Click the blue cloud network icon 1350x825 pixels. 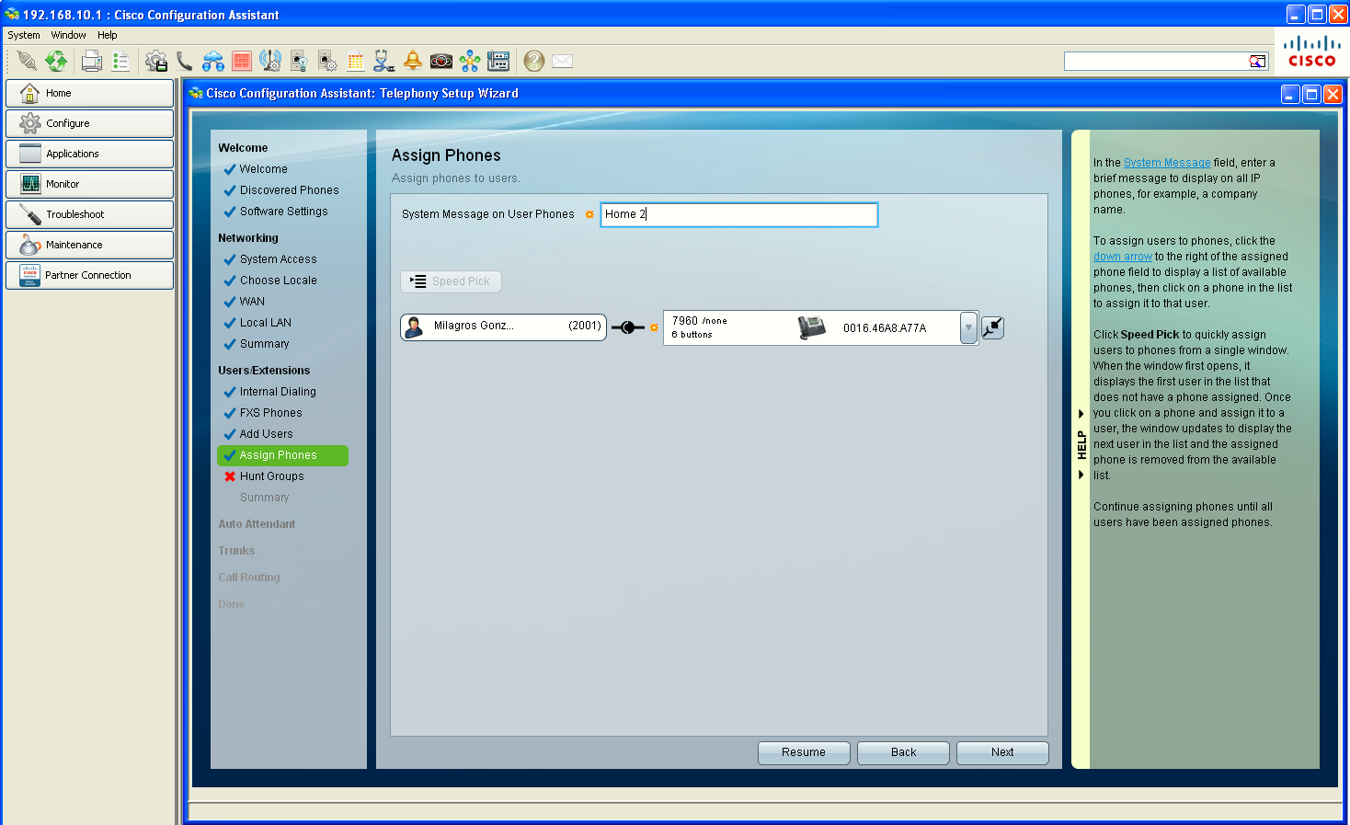pos(213,61)
